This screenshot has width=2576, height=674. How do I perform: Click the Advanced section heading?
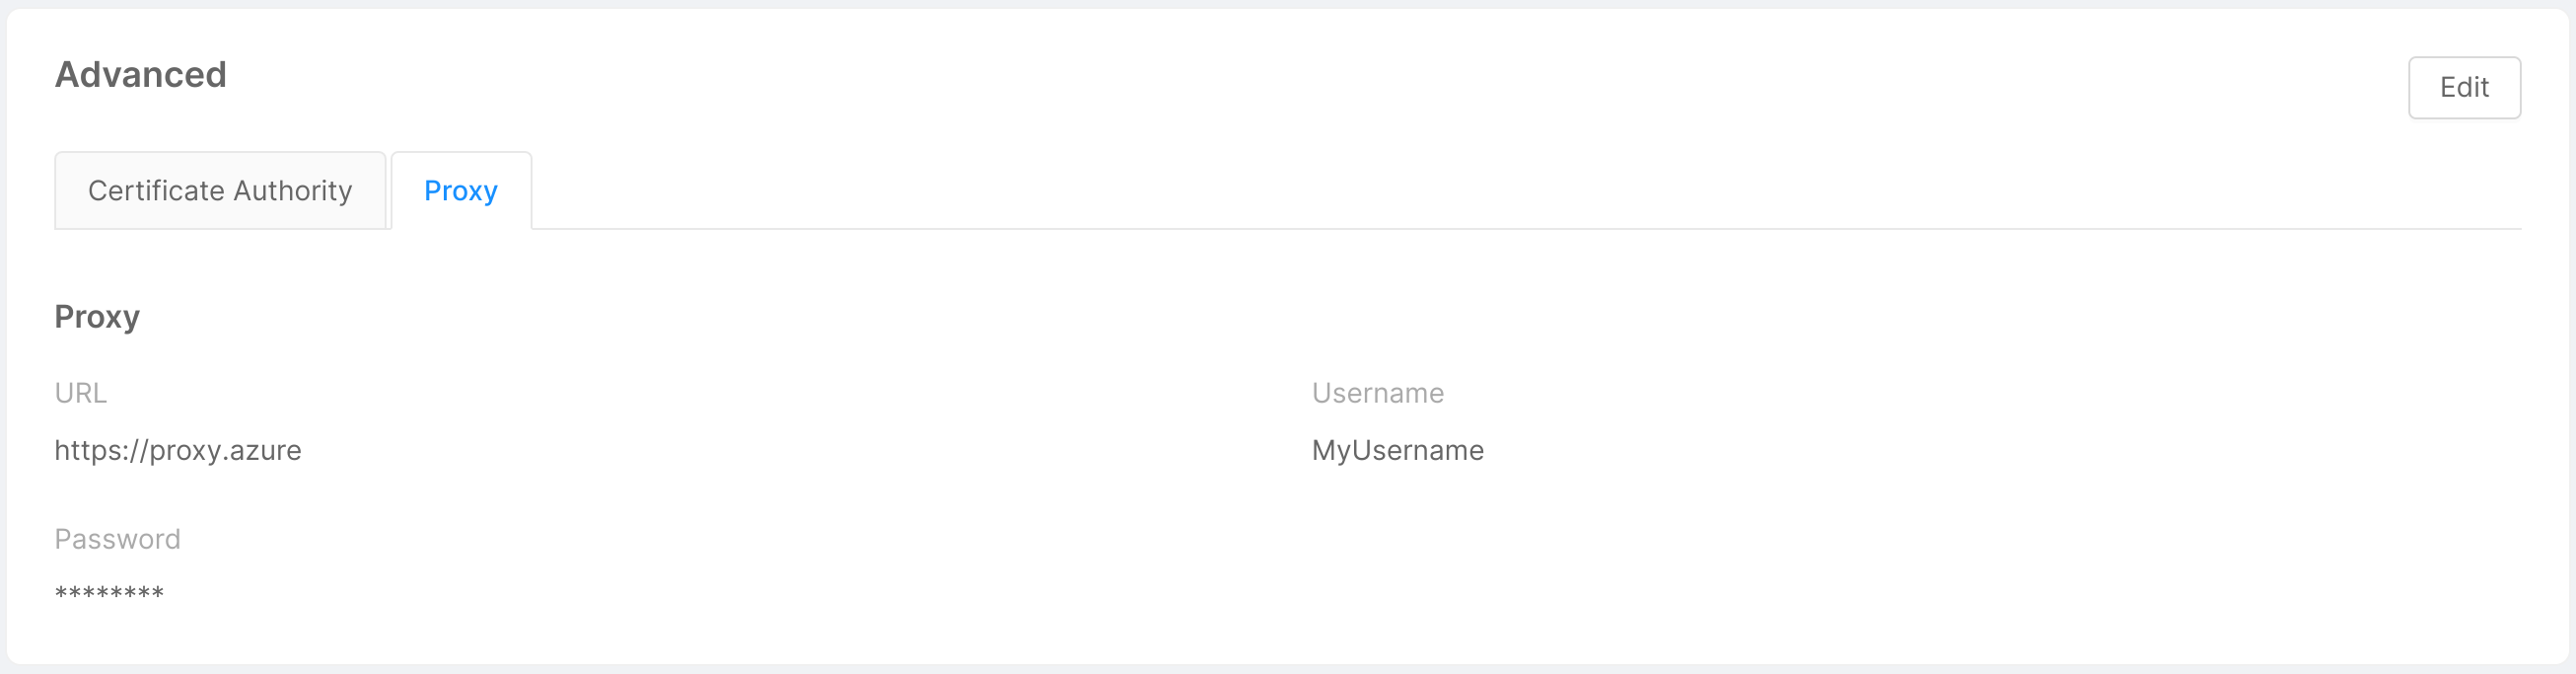pyautogui.click(x=141, y=73)
